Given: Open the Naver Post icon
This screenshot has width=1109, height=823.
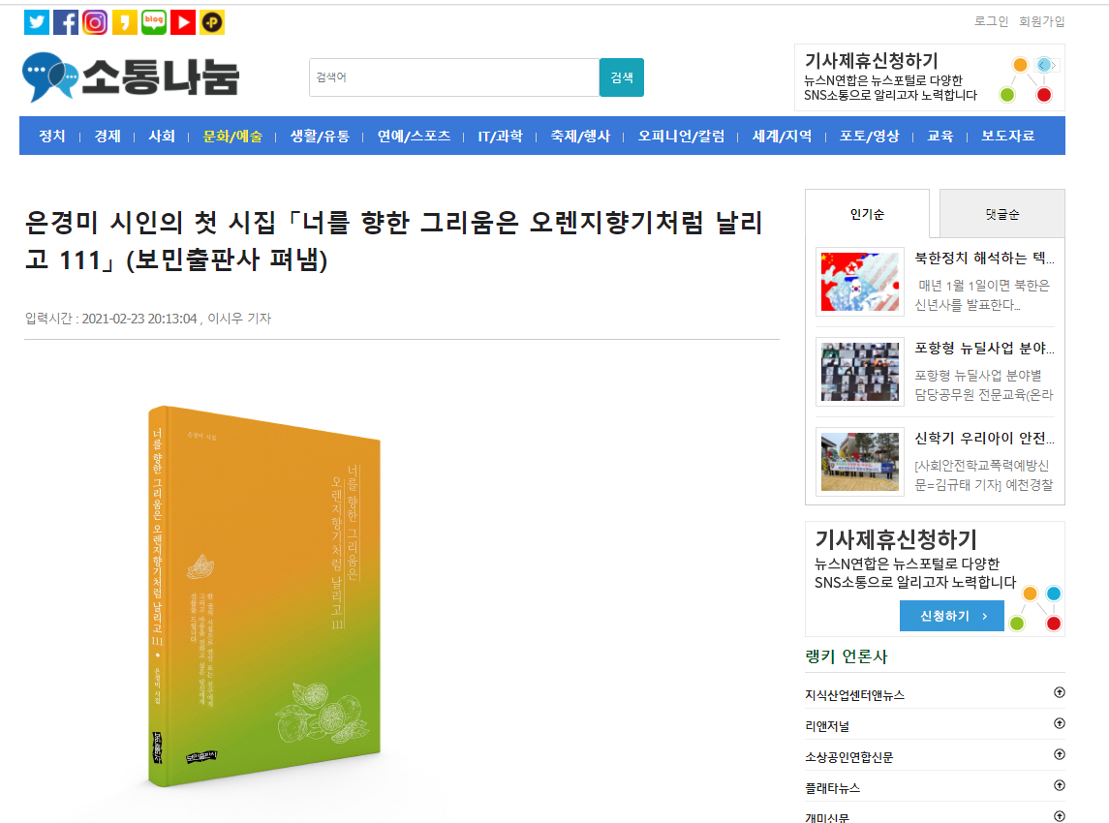Looking at the screenshot, I should click(x=212, y=22).
